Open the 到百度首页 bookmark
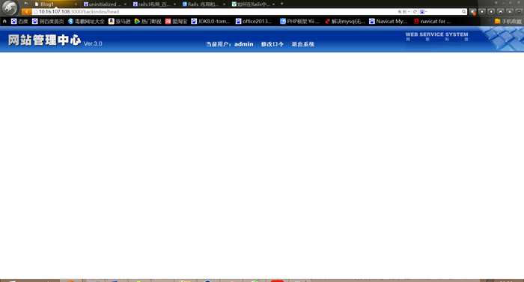Image resolution: width=524 pixels, height=282 pixels. coord(48,21)
